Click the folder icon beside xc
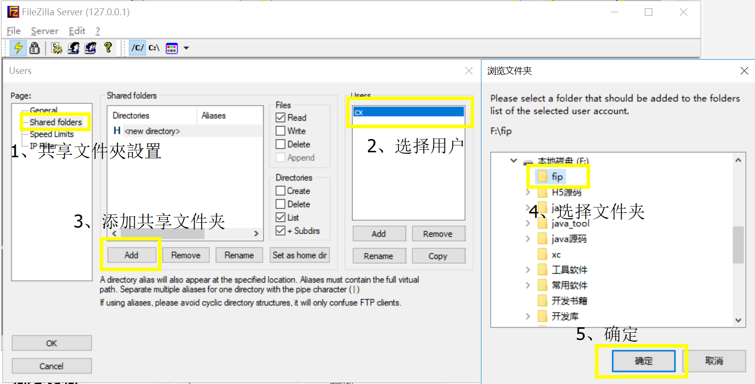This screenshot has width=755, height=384. [543, 254]
